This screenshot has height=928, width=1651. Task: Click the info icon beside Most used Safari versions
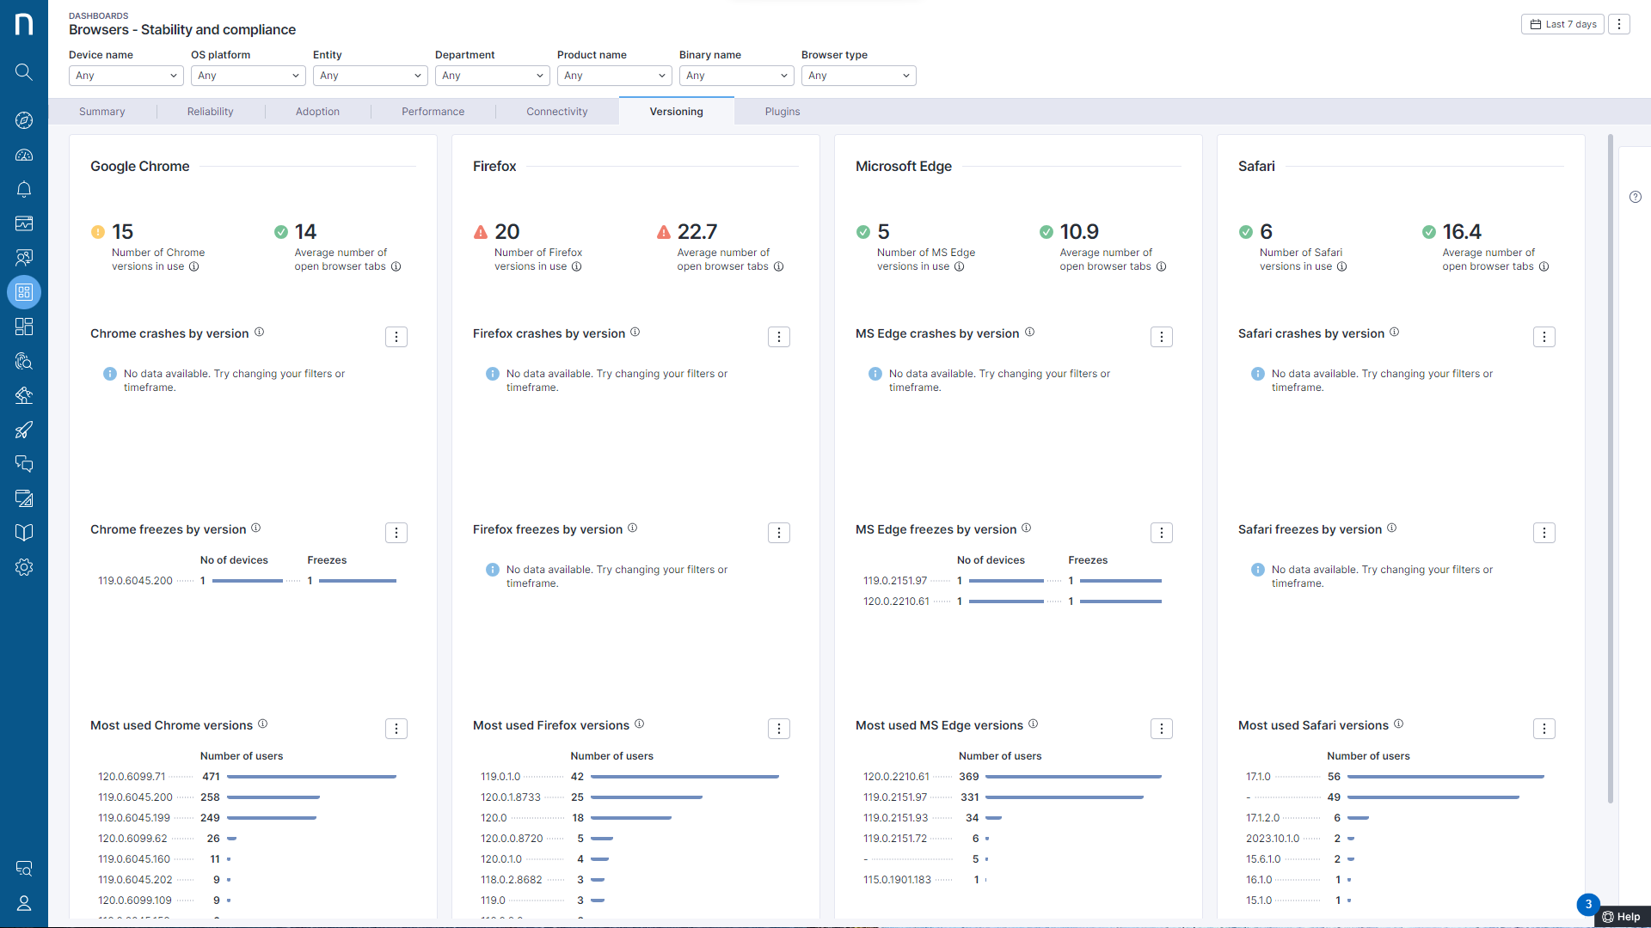point(1398,724)
